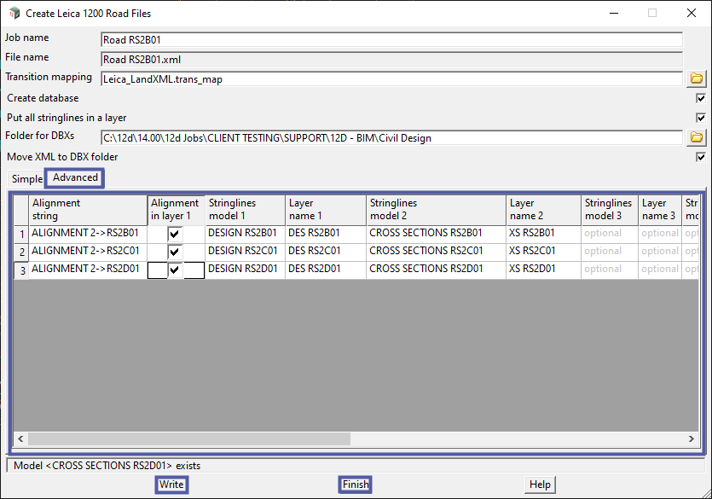Toggle Put all stringlines in a layer
Image resolution: width=712 pixels, height=499 pixels.
tap(701, 118)
